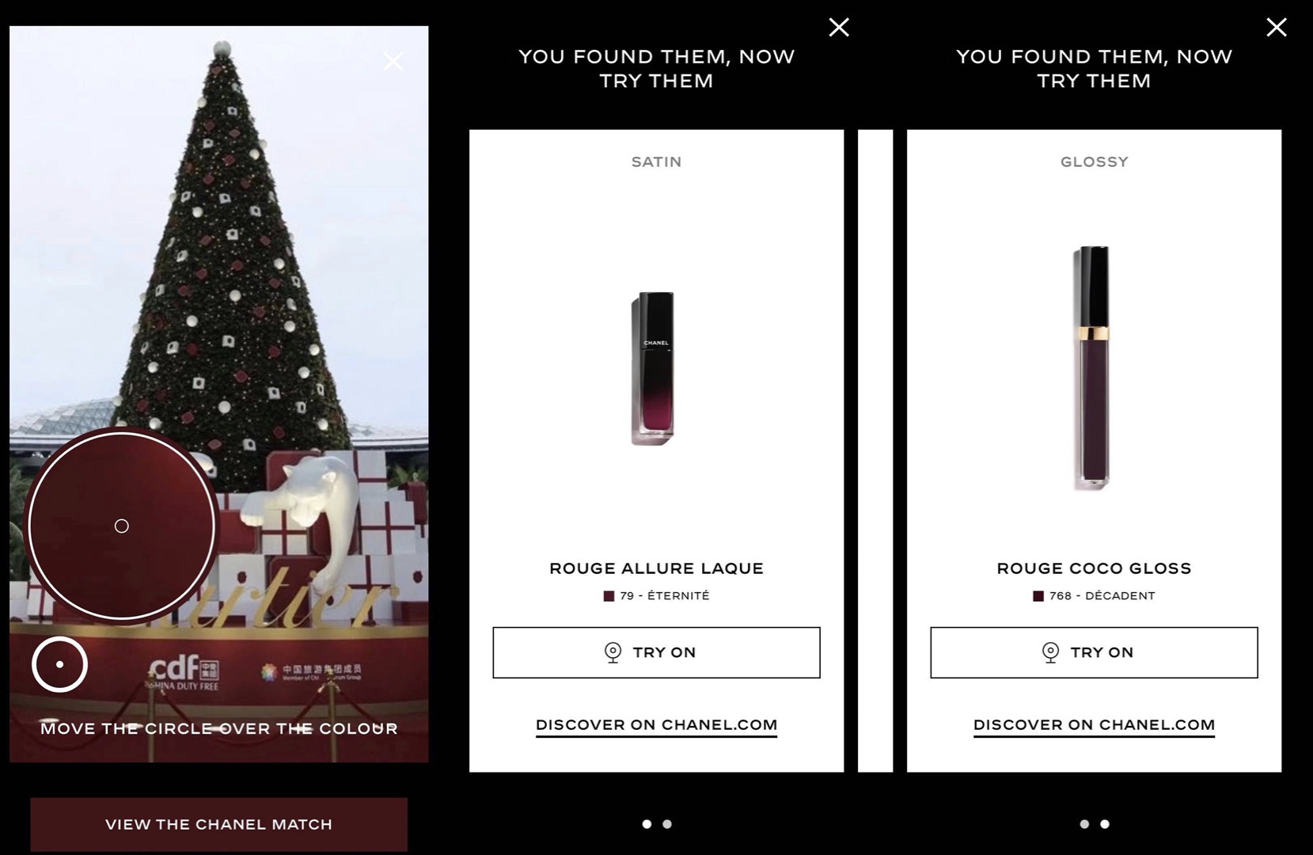Click the partially visible previous card strip
The image size is (1313, 855).
pos(875,450)
